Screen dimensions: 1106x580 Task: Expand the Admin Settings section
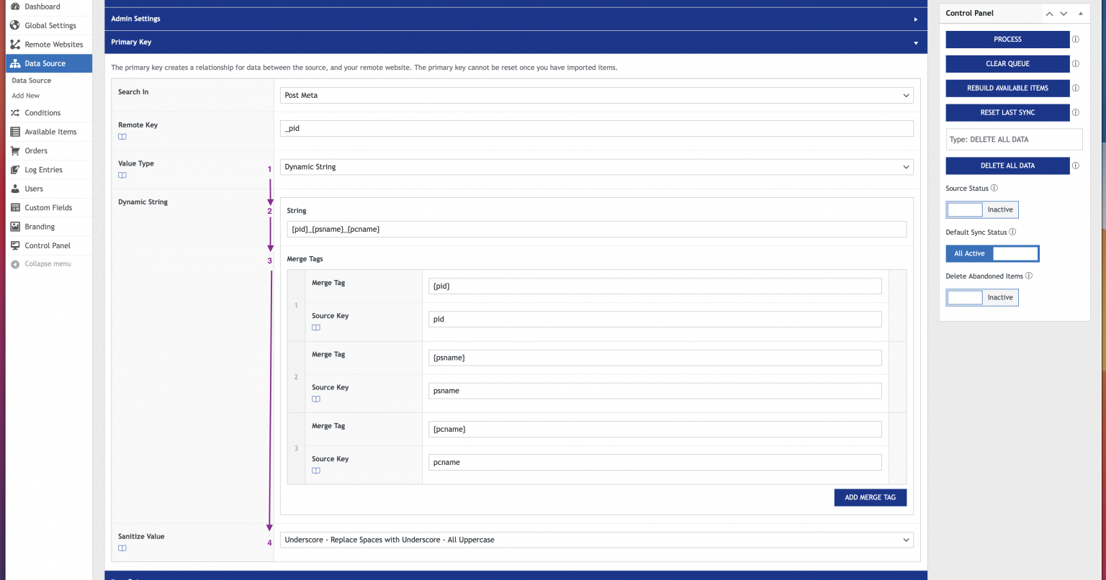(516, 19)
